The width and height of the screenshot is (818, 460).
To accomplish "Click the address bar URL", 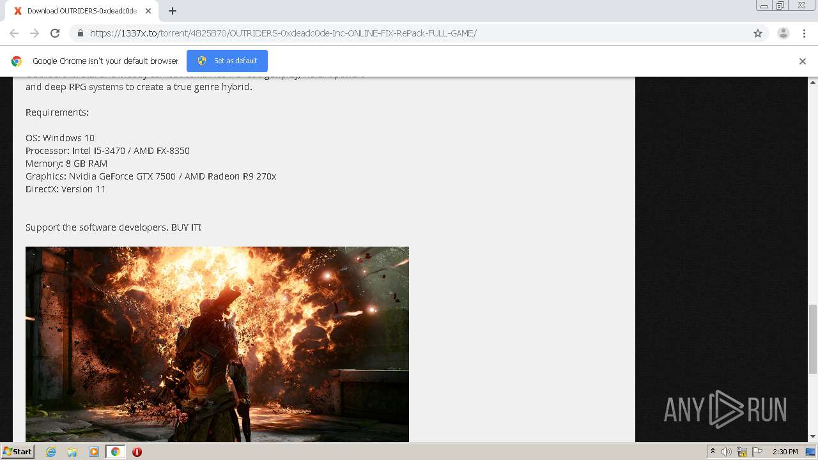I will pos(283,33).
